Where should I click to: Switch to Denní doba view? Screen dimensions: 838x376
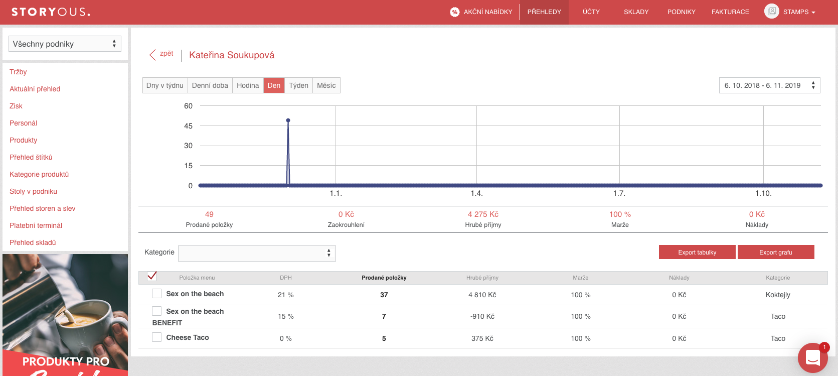click(210, 85)
